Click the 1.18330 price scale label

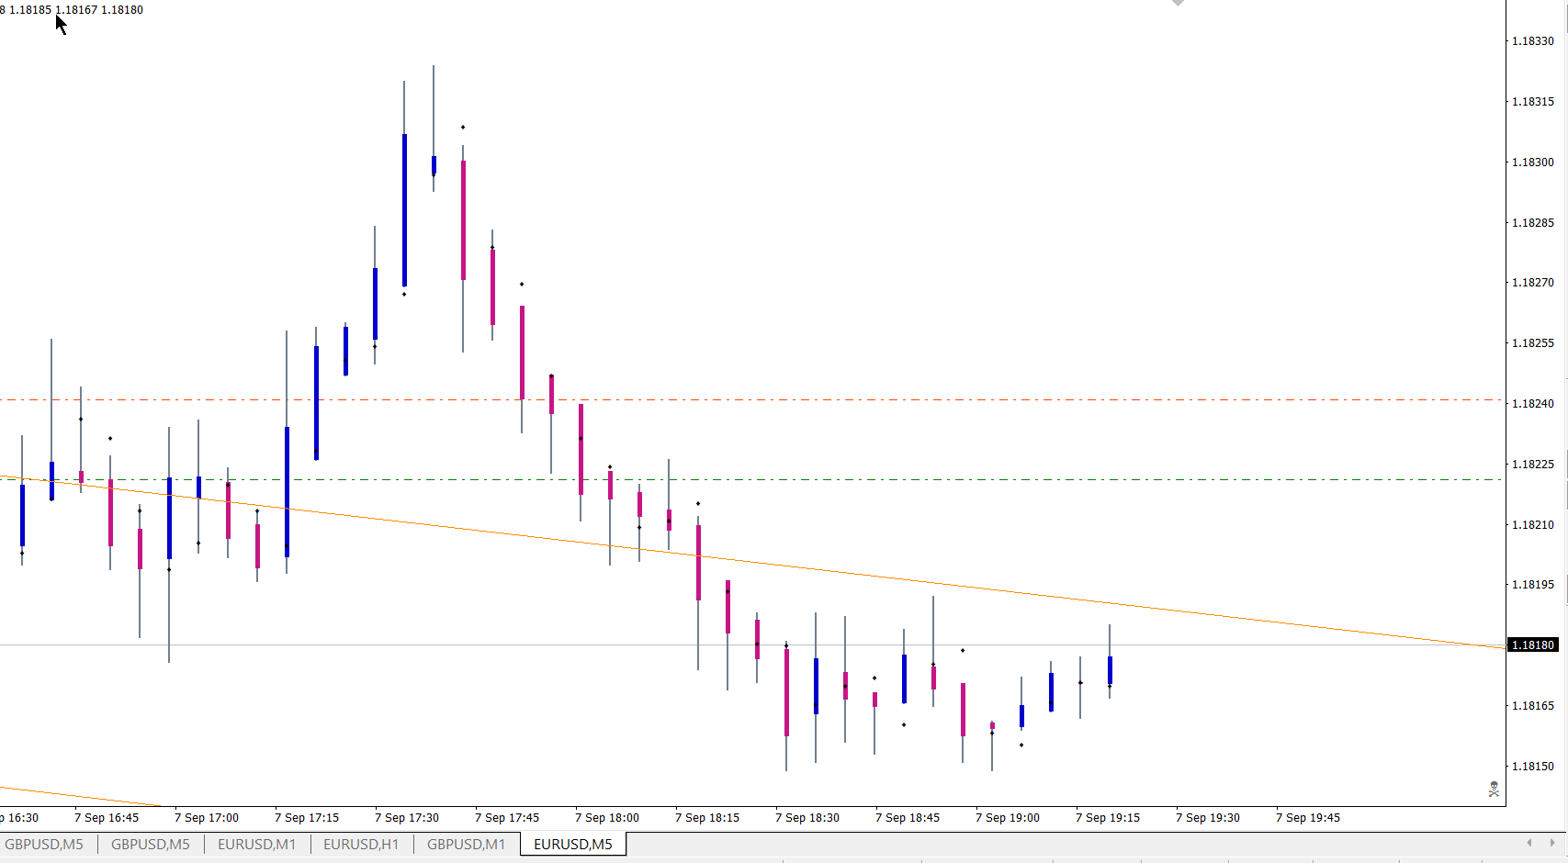coord(1533,41)
